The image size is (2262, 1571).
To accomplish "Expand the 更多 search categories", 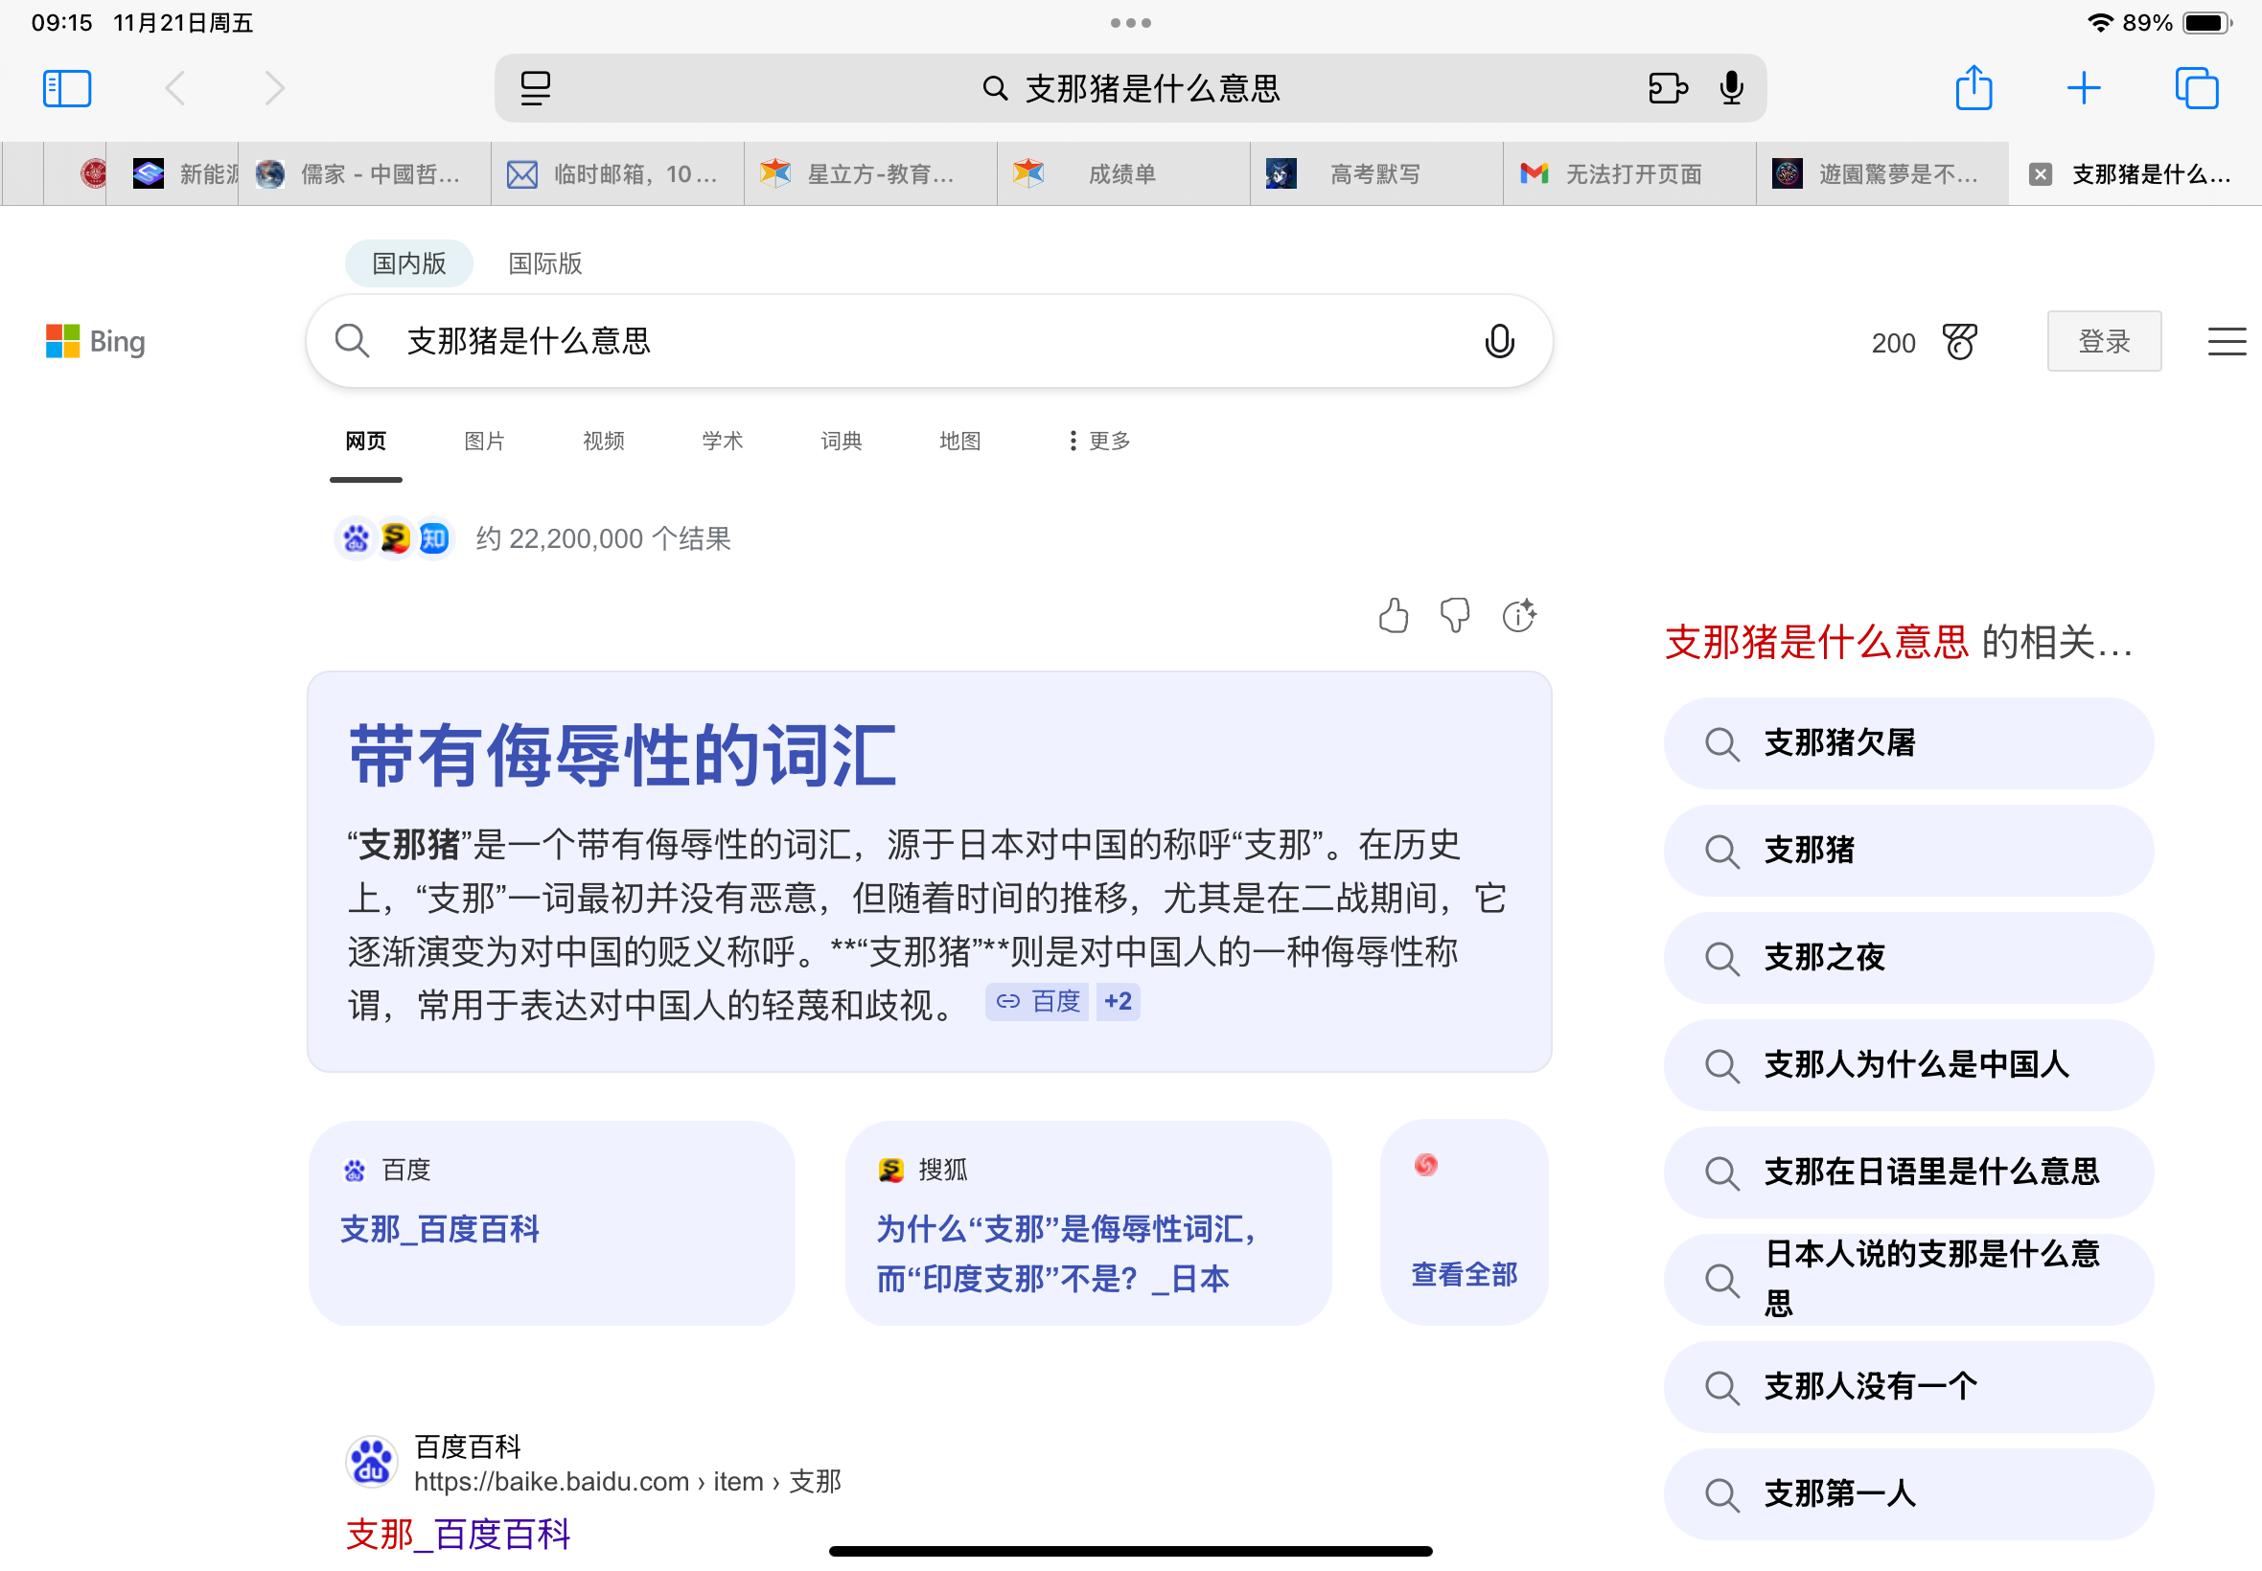I will [x=1099, y=441].
